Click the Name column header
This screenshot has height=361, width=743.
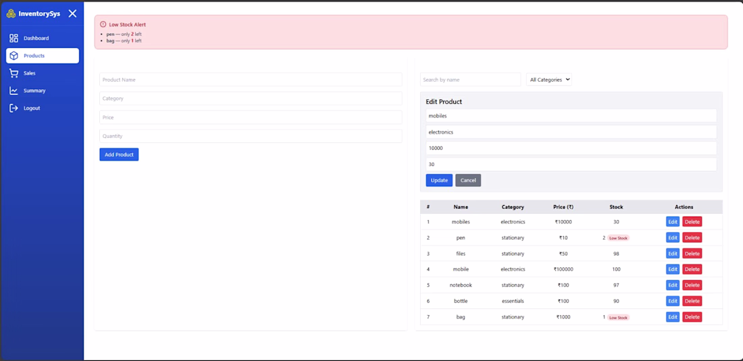[461, 206]
